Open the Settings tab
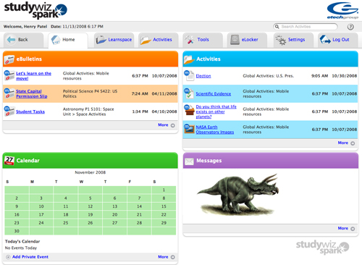This screenshot has height=265, width=362. coord(293,40)
